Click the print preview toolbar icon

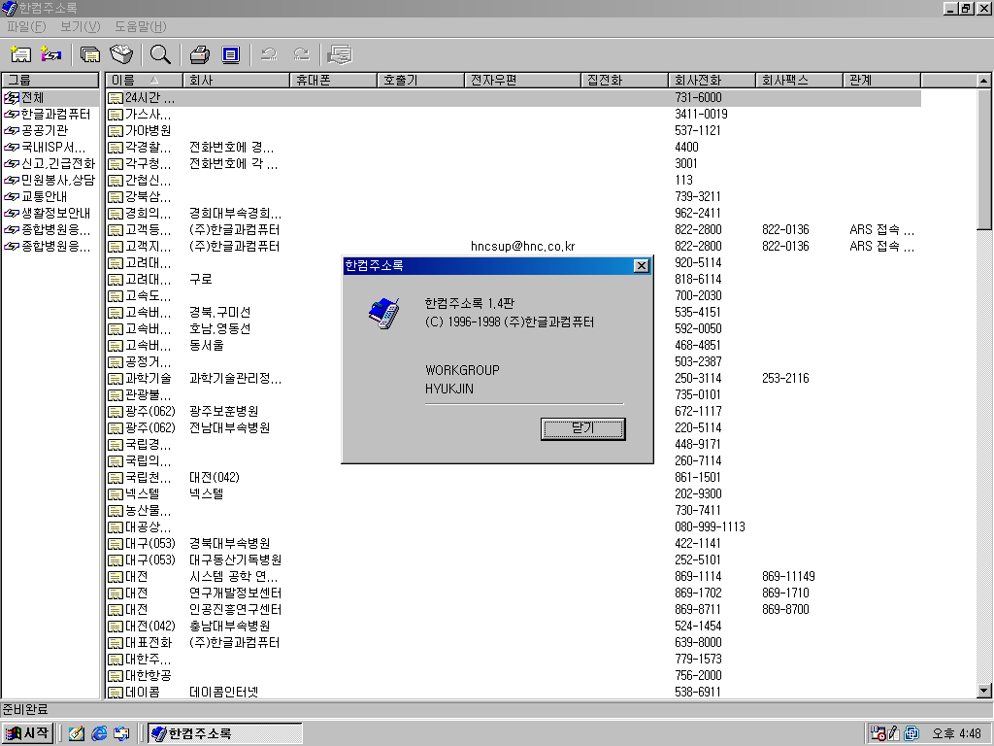point(231,55)
